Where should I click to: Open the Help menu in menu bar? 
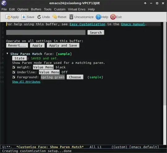coord(91,9)
